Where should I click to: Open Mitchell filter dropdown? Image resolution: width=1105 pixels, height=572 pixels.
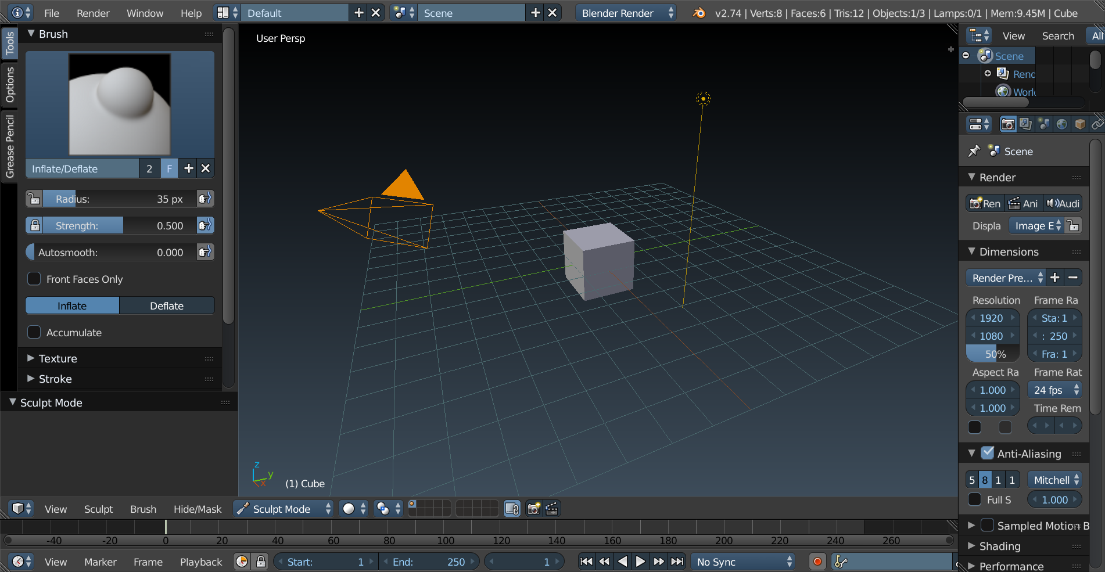(x=1054, y=480)
